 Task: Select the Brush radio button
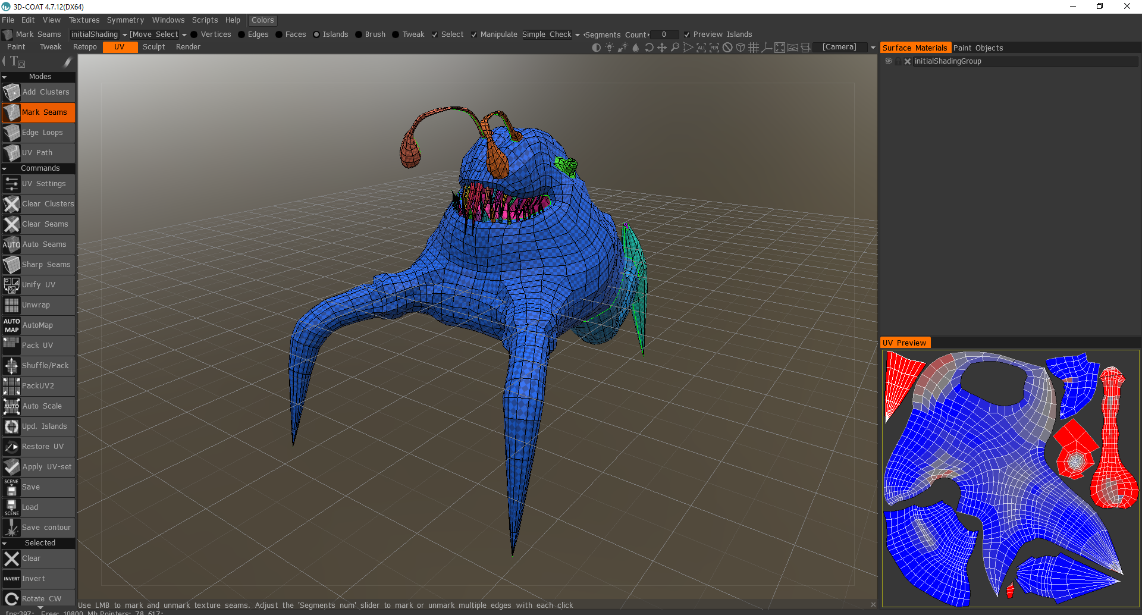358,34
